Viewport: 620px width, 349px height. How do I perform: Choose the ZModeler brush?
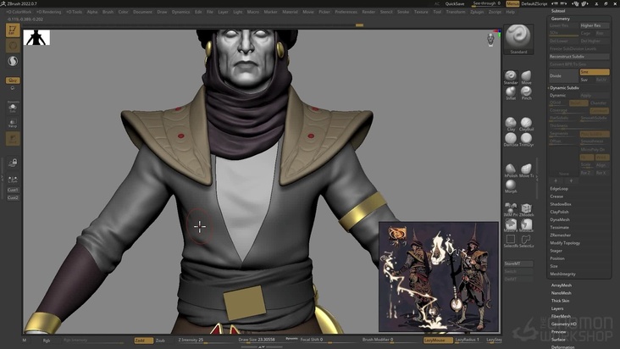[526, 209]
